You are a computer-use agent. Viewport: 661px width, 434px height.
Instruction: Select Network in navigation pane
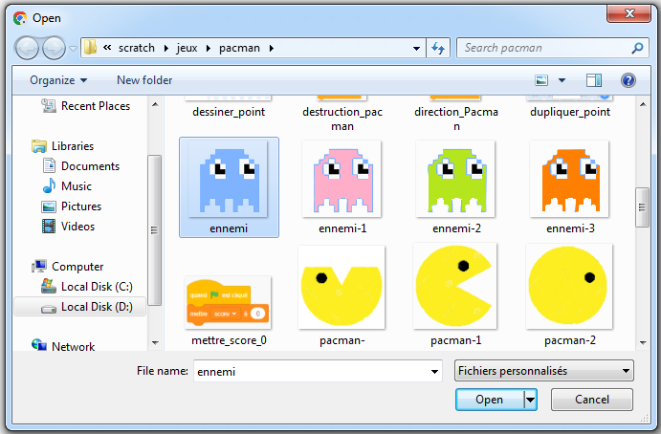pyautogui.click(x=74, y=346)
